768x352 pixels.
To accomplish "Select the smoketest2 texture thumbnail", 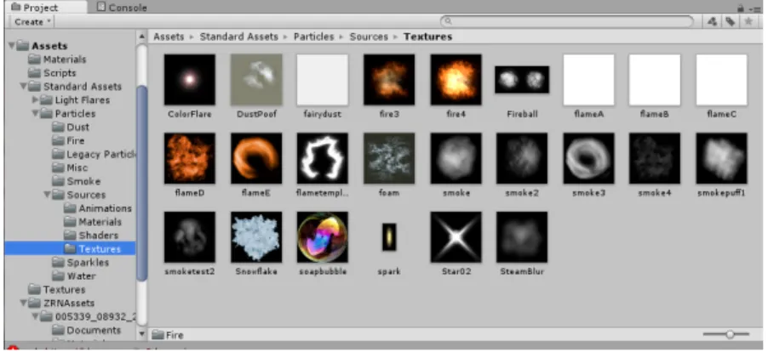I will [x=190, y=236].
